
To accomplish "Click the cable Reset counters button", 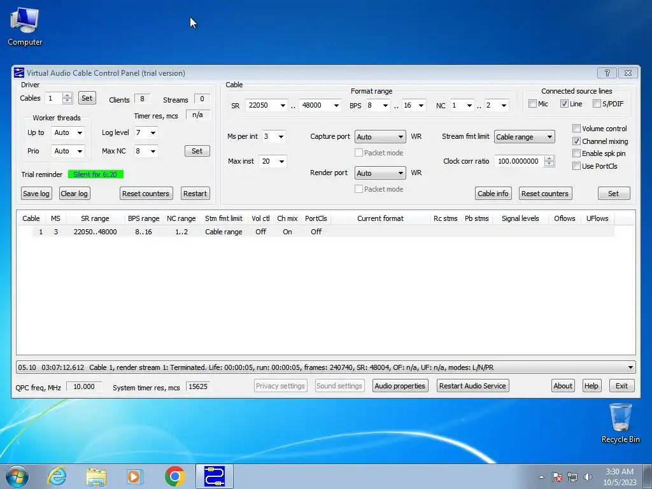I will [x=545, y=194].
